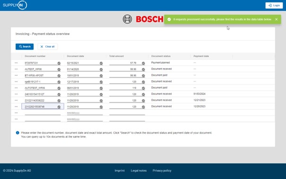Click the Bosch logo emblem

point(127,19)
